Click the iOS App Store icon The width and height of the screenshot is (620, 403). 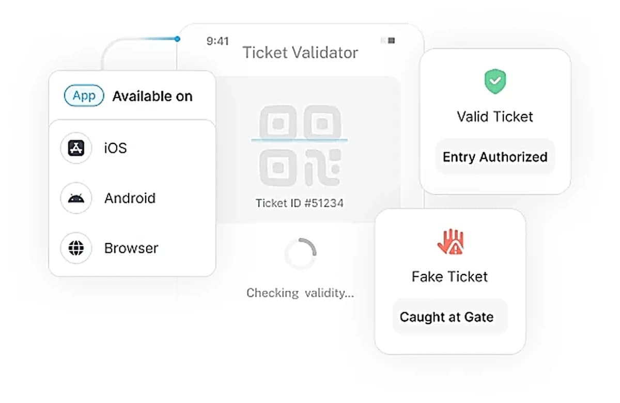[x=76, y=148]
